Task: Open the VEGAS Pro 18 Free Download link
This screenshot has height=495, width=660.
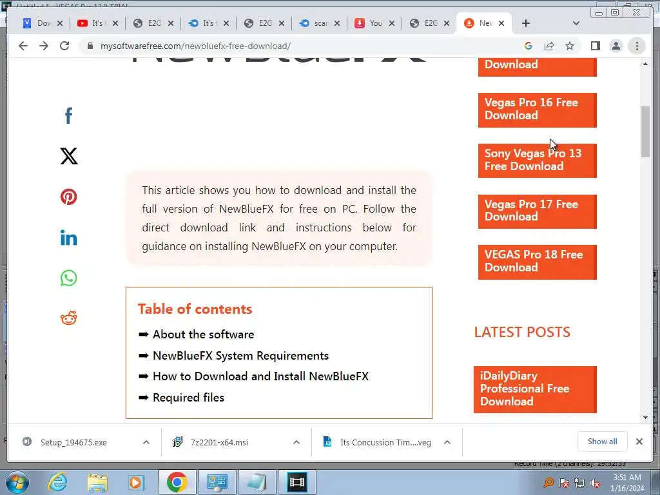Action: point(537,262)
